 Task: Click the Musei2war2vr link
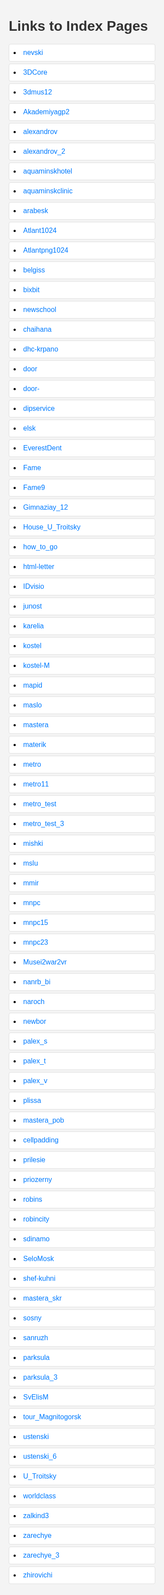click(x=45, y=962)
